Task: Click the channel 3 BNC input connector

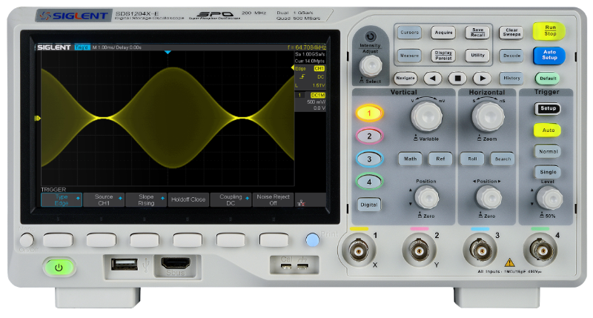Action: (x=480, y=250)
